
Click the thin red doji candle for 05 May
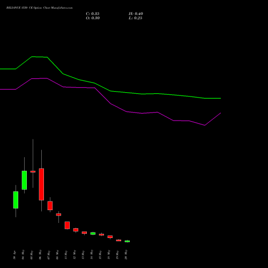(x=33, y=172)
